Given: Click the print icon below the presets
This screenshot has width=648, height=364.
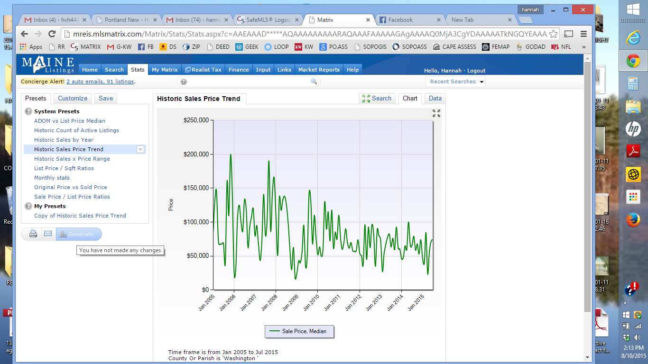Looking at the screenshot, I should tap(33, 234).
